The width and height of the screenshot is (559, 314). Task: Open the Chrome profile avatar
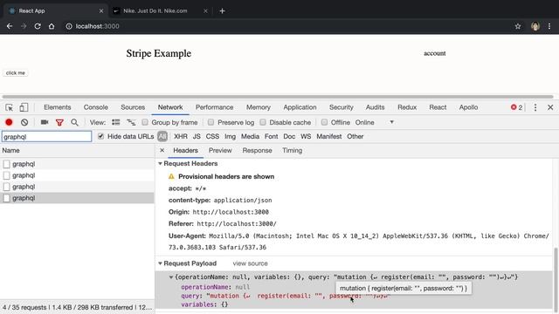point(535,26)
